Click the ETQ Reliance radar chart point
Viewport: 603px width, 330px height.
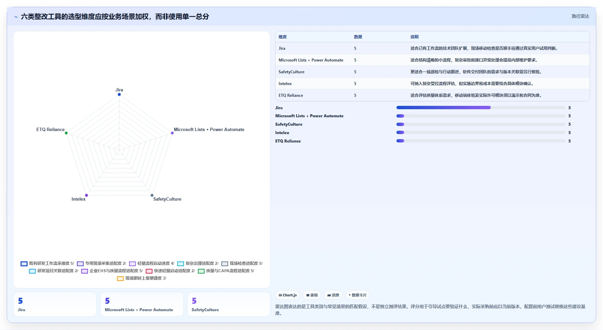click(66, 133)
